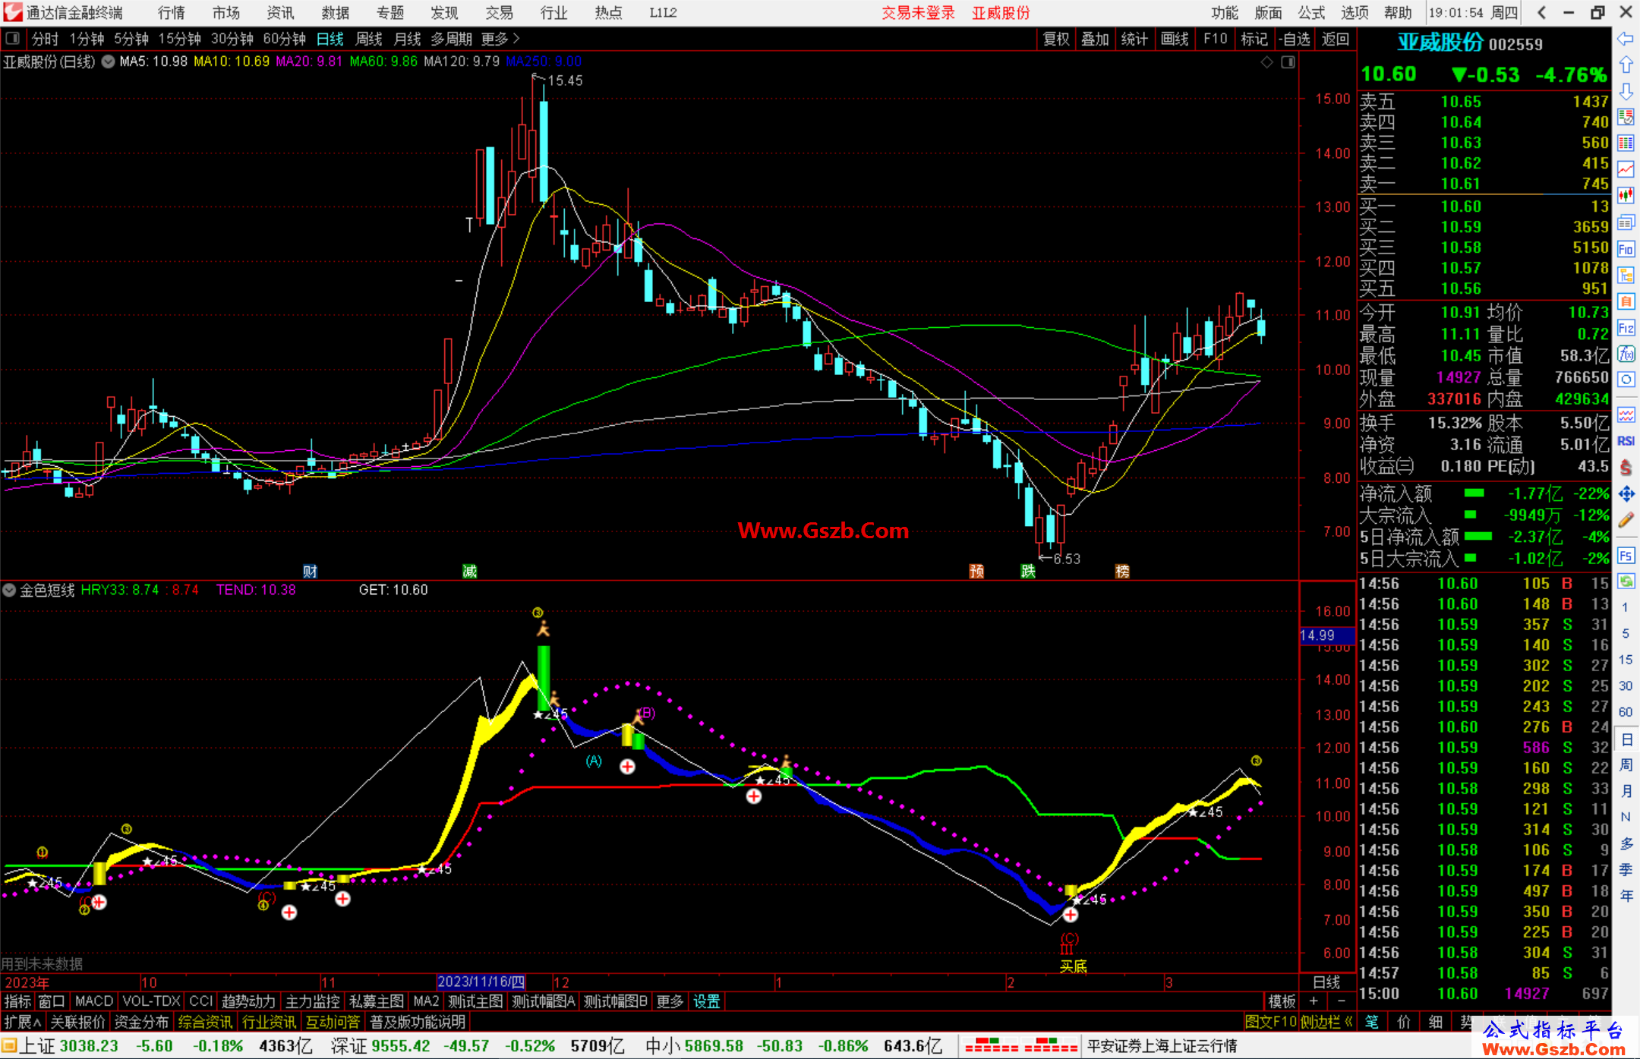Click the RSI indicator sidebar icon

pos(1626,441)
